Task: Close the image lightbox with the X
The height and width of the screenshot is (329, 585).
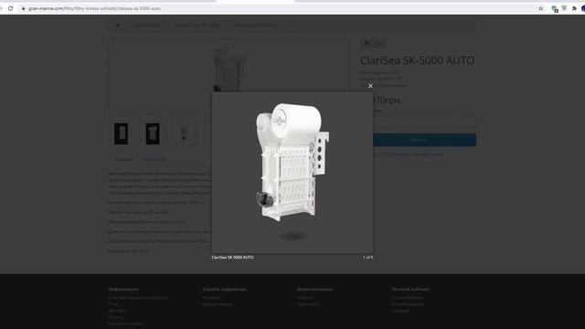Action: (370, 86)
